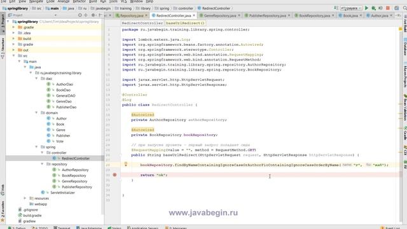The width and height of the screenshot is (407, 229).
Task: Open the Event Log button
Action: tap(390, 228)
